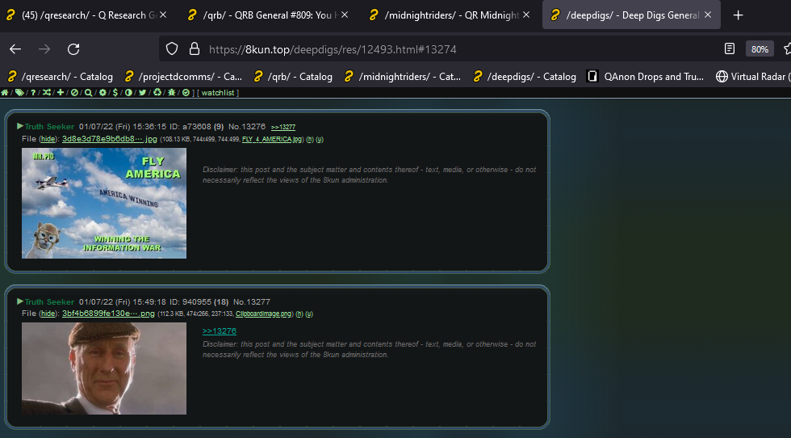Hide the file in post No.13277
Image resolution: width=791 pixels, height=438 pixels.
click(x=48, y=314)
